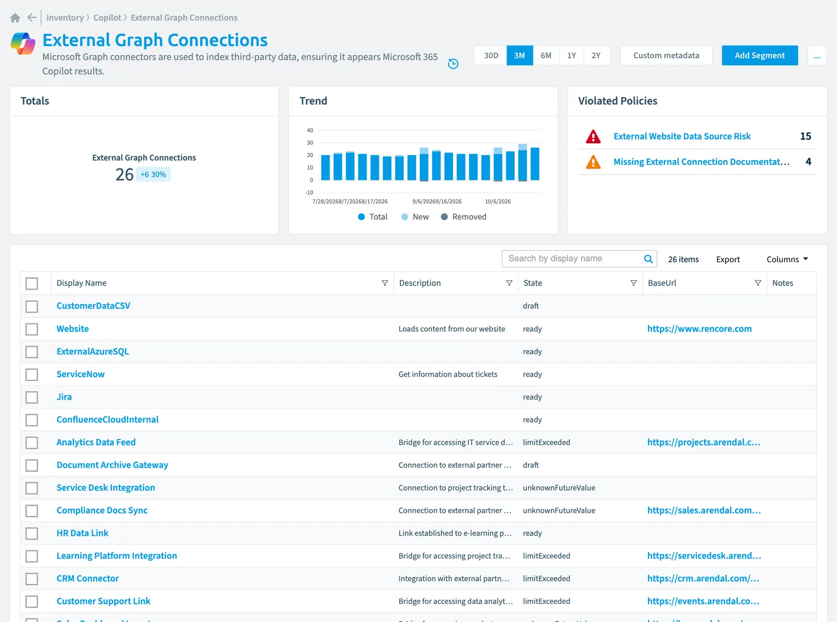Image resolution: width=837 pixels, height=622 pixels.
Task: Select the 6M time range
Action: (x=546, y=55)
